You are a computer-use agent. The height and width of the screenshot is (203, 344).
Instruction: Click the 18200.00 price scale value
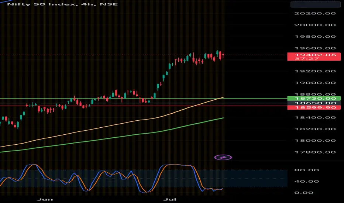coord(315,129)
